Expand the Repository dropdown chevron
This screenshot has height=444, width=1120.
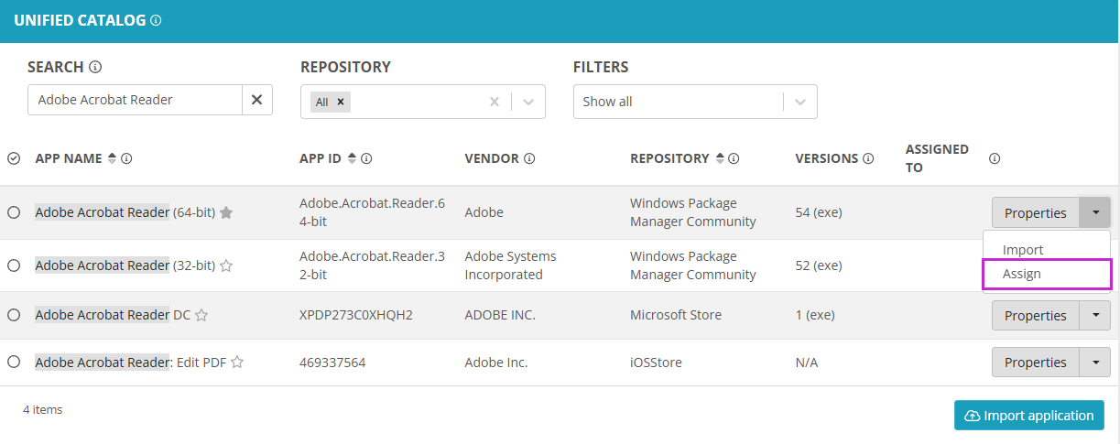(528, 102)
